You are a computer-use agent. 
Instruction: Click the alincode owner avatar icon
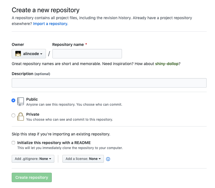pos(18,54)
